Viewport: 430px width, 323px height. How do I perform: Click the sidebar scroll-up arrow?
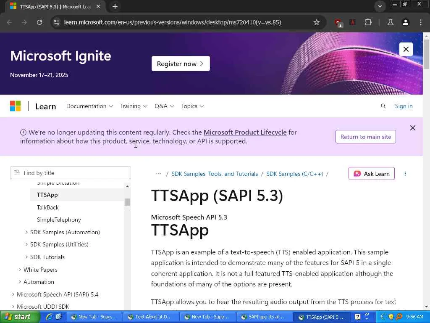tap(127, 186)
